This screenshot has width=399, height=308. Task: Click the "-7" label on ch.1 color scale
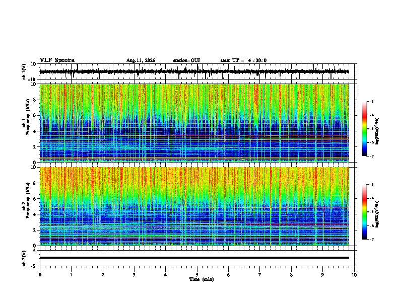pyautogui.click(x=372, y=156)
